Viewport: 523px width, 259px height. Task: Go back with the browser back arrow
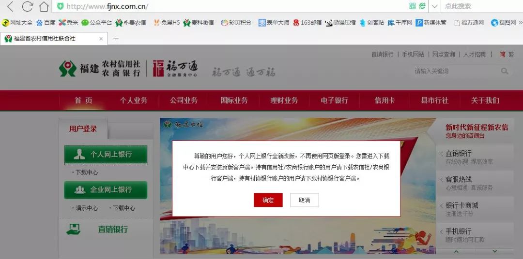click(10, 6)
